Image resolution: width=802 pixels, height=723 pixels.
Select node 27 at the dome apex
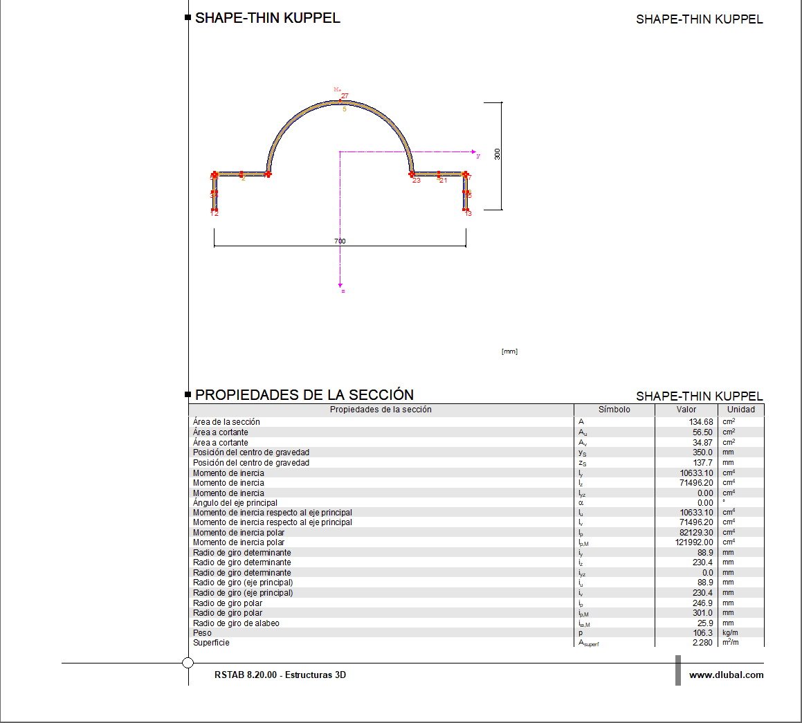point(345,96)
